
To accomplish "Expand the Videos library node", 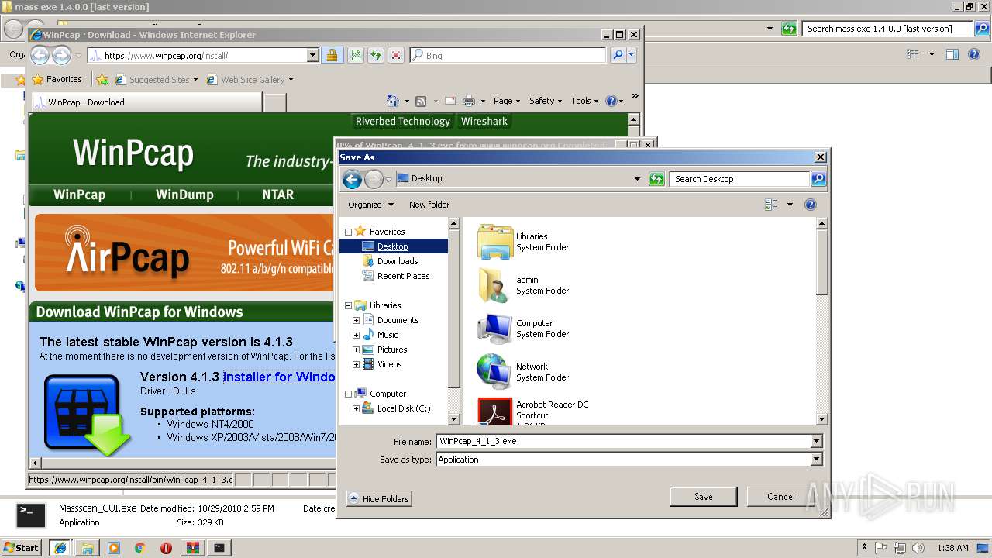I will pos(356,364).
